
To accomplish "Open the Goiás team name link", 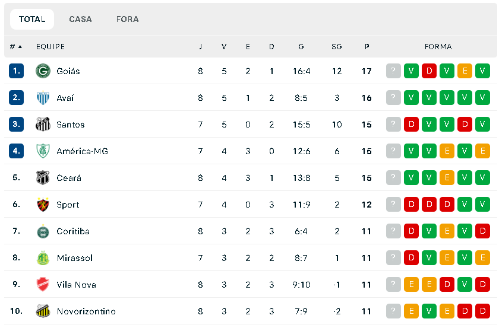I will [68, 71].
